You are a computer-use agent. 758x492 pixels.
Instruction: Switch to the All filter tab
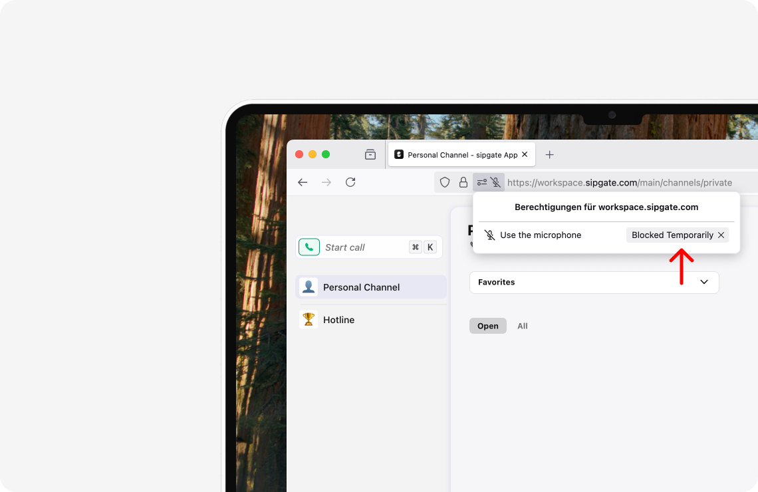523,326
